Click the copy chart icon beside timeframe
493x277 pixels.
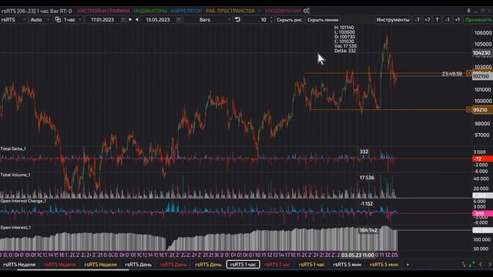tap(58, 19)
